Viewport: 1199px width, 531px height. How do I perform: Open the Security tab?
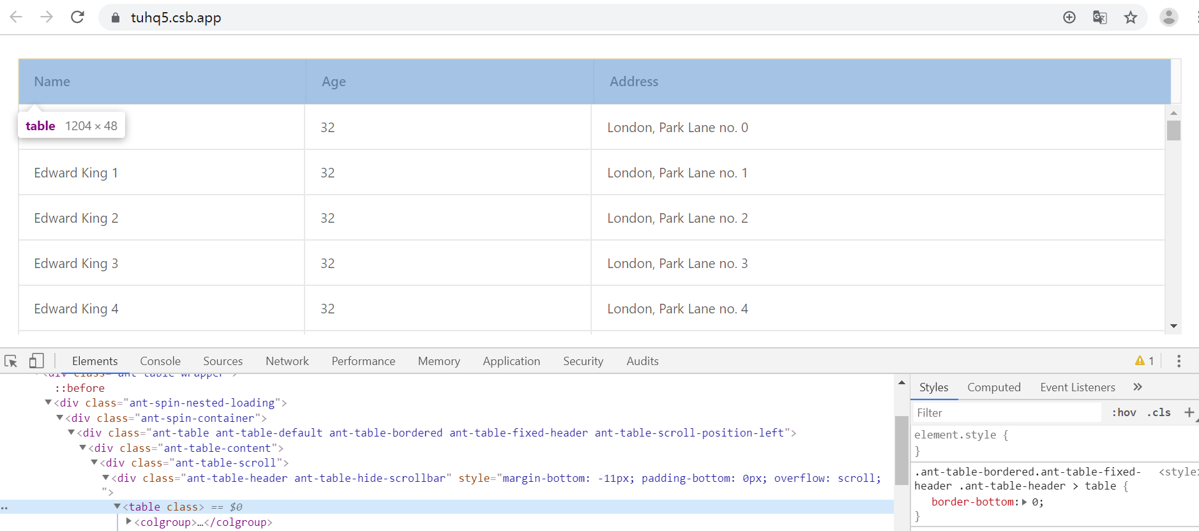583,361
